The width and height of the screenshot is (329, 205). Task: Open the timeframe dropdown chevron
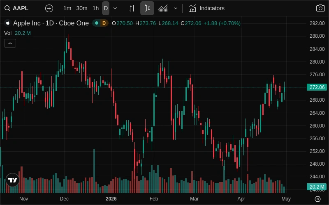tap(115, 8)
